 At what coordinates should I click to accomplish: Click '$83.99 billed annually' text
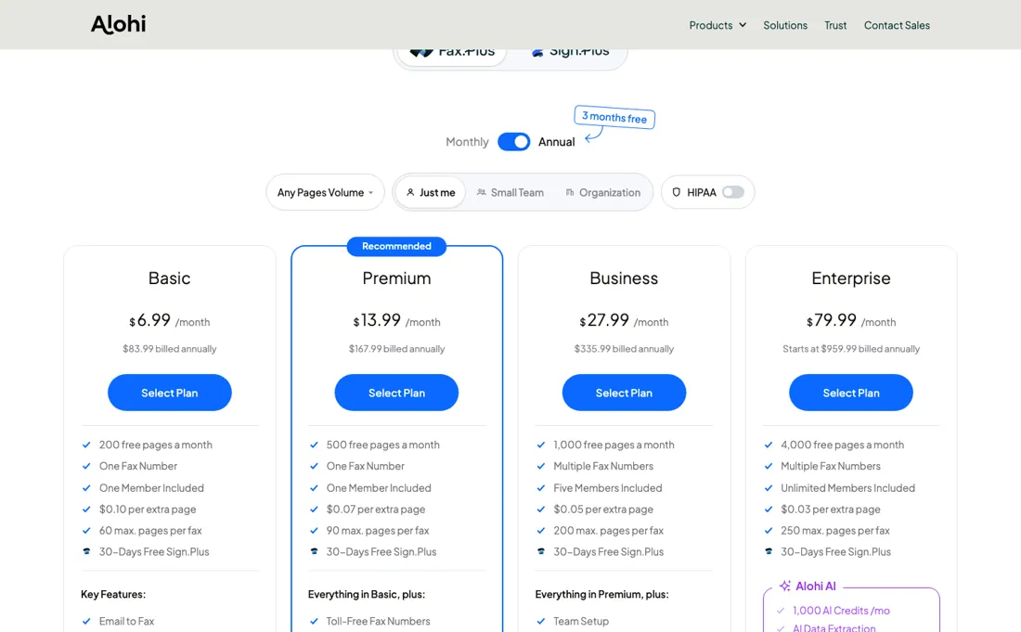point(169,349)
